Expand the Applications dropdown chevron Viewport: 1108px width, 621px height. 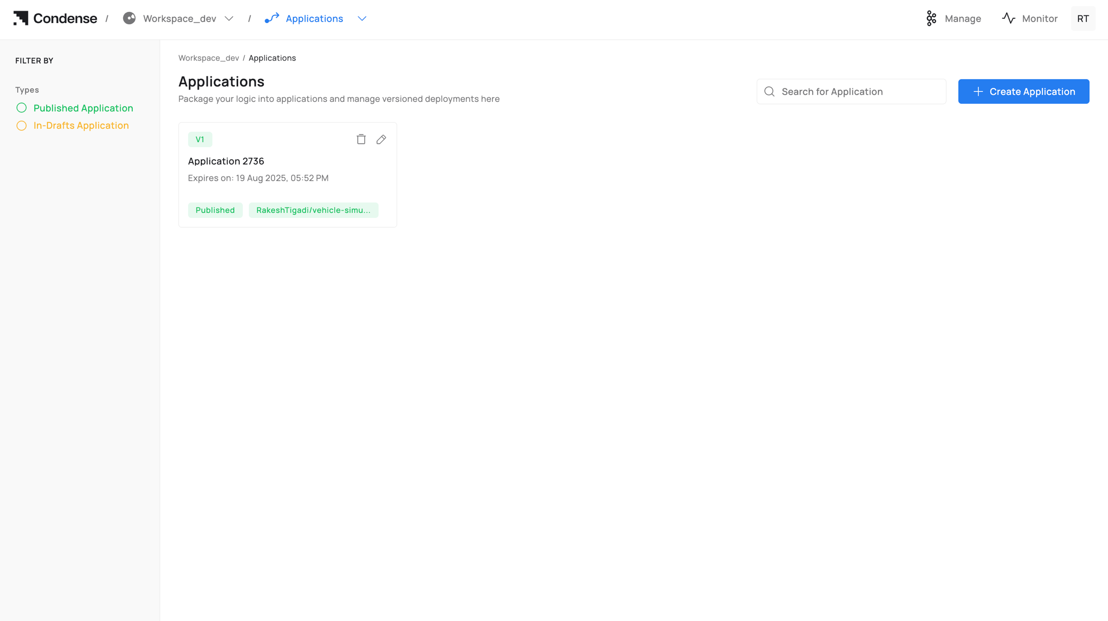[362, 18]
